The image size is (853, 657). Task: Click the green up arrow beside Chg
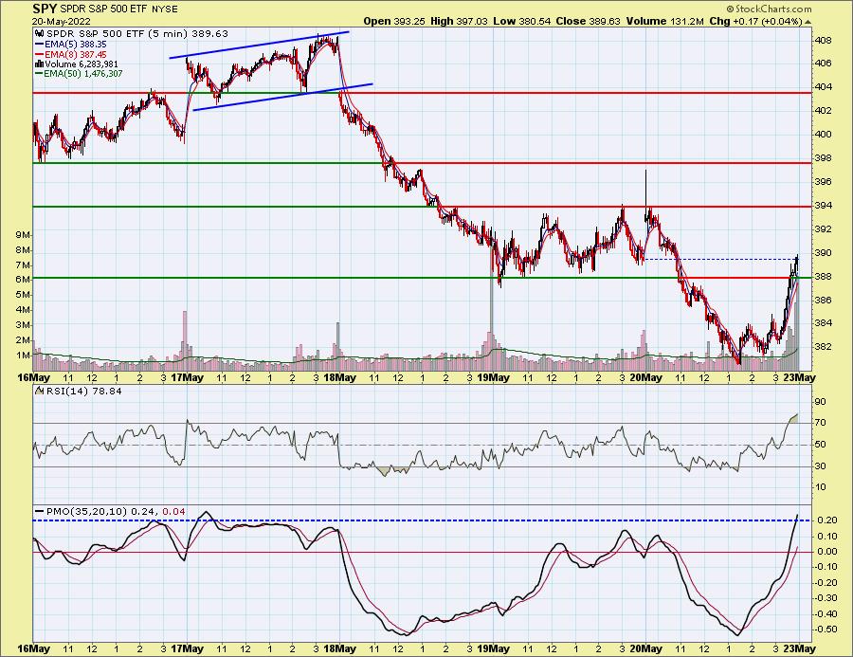coord(808,23)
